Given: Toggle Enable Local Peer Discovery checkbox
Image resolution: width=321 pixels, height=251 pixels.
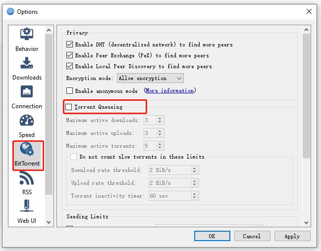Looking at the screenshot, I should (70, 66).
